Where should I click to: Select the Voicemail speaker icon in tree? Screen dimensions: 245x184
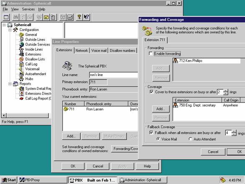[x=21, y=69]
